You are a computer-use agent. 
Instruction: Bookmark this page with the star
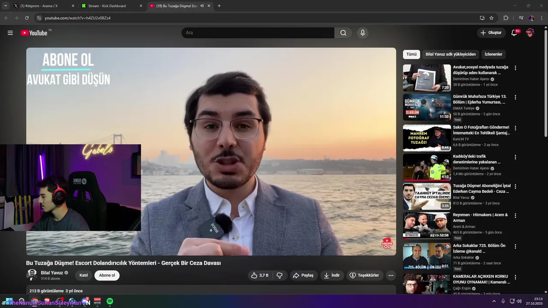click(x=491, y=18)
